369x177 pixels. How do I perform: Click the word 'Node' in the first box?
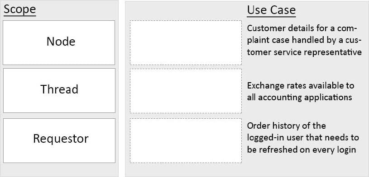coord(61,42)
